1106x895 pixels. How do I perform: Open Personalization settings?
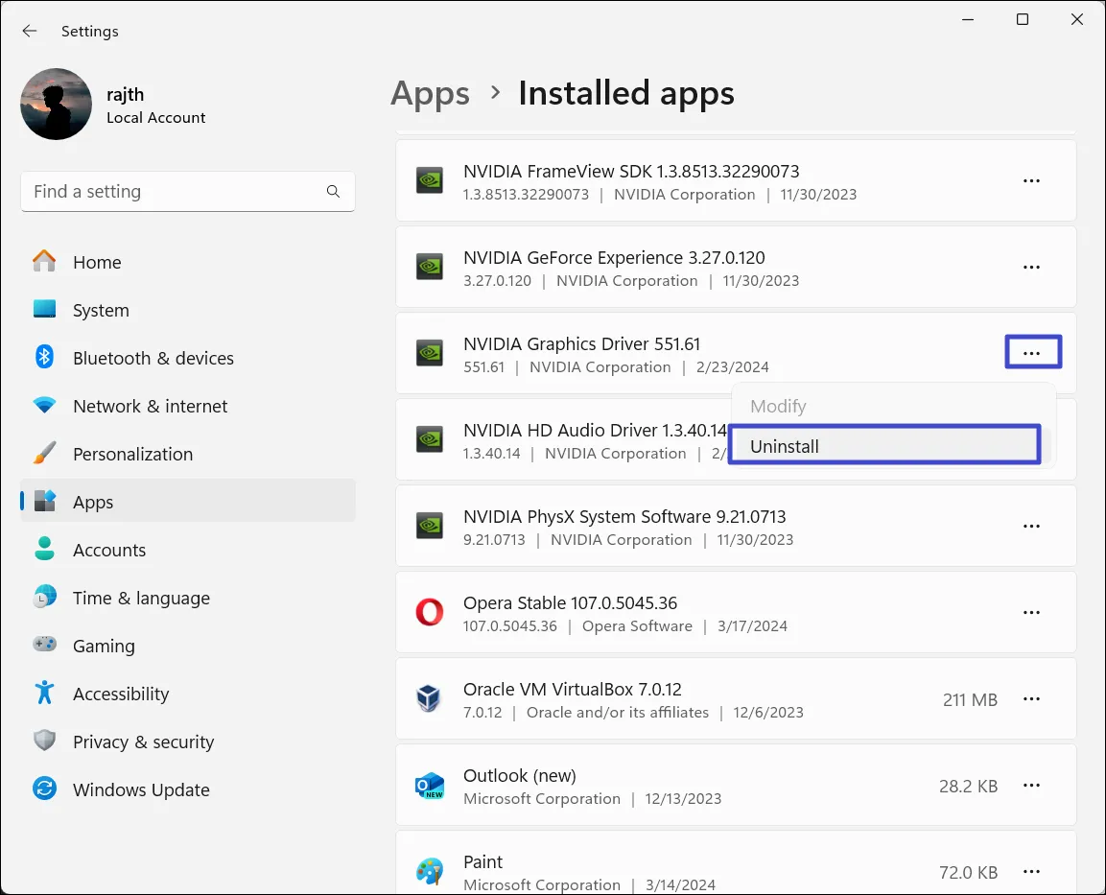pyautogui.click(x=132, y=455)
